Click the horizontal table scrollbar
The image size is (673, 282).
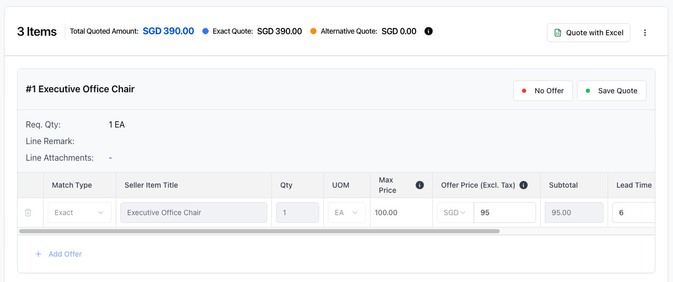point(259,231)
